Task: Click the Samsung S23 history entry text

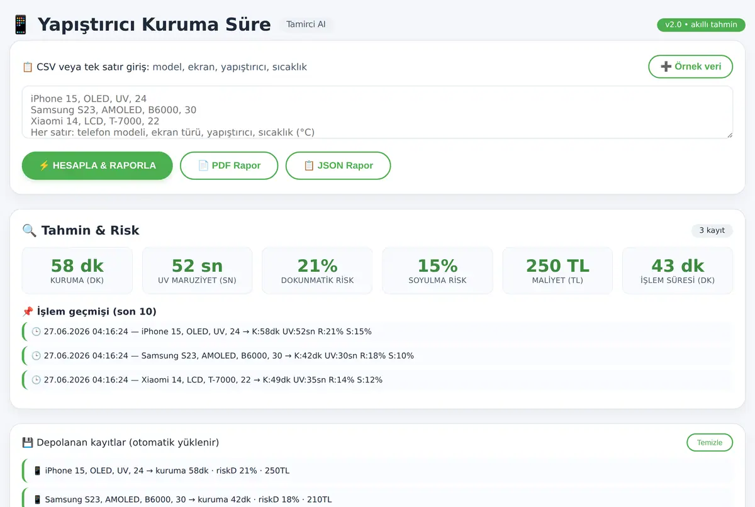Action: click(229, 355)
